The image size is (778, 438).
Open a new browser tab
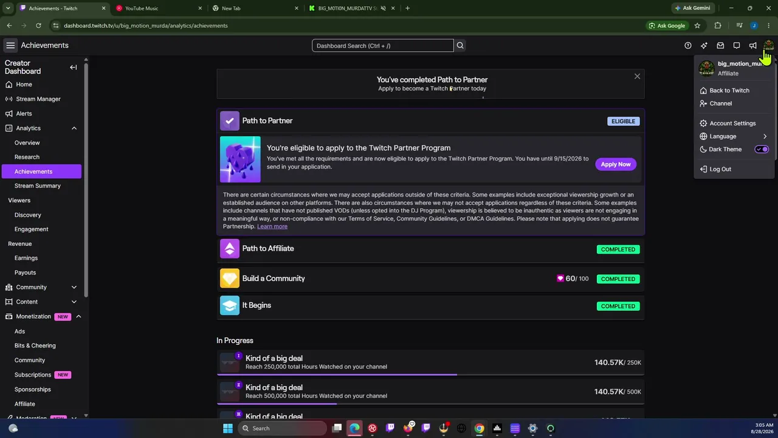(x=407, y=9)
